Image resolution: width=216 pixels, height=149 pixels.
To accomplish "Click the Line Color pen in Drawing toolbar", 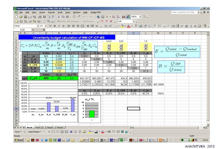I will [96, 132].
